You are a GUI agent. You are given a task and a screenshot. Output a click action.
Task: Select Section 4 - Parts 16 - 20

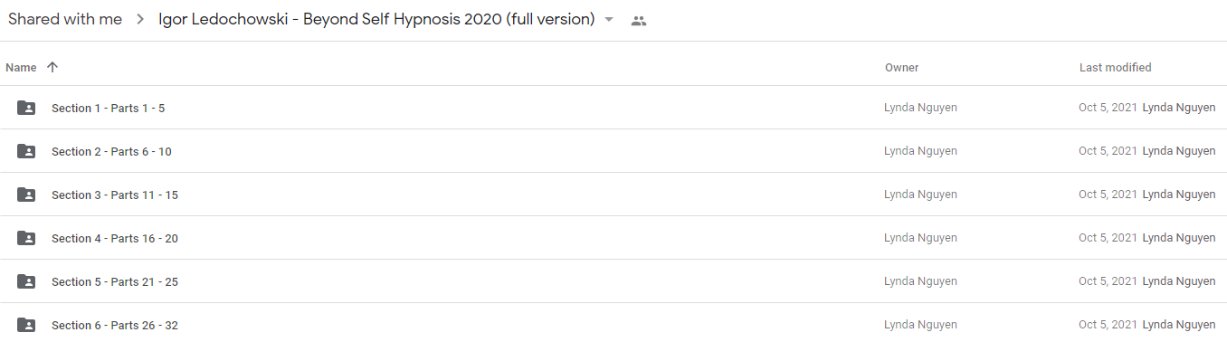point(613,238)
